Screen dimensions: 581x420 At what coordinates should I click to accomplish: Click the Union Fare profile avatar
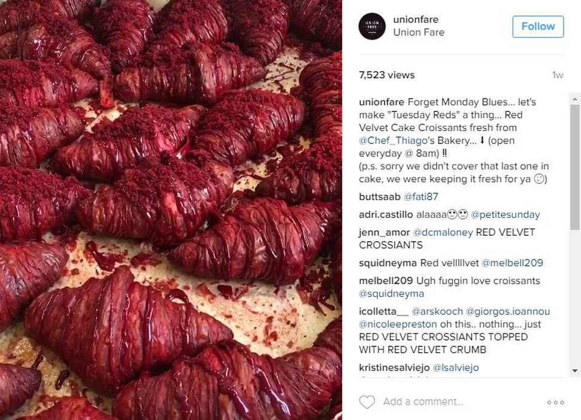(x=372, y=26)
